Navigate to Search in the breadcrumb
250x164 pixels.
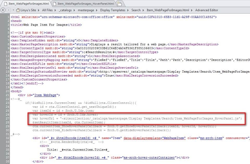[x=136, y=10]
